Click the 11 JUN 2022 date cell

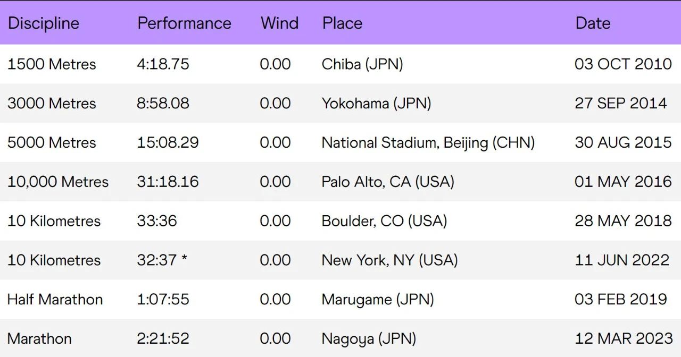pos(621,260)
